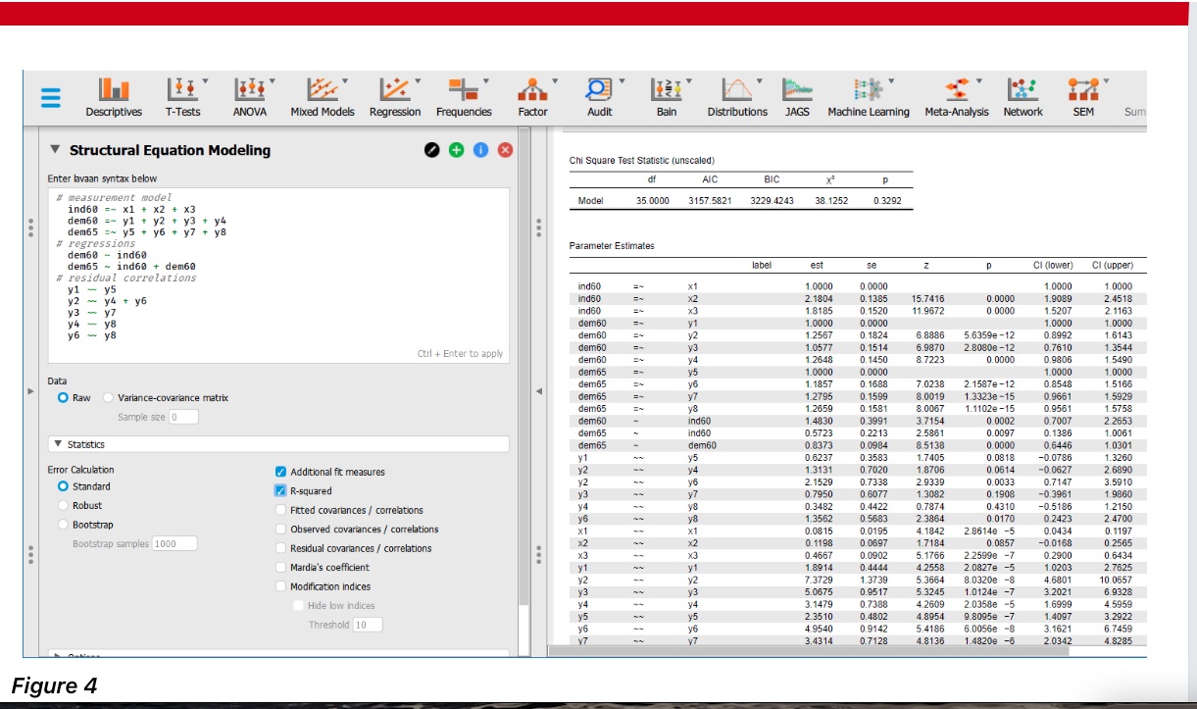Open the Meta-Analysis module menu
This screenshot has width=1197, height=709.
tap(957, 97)
